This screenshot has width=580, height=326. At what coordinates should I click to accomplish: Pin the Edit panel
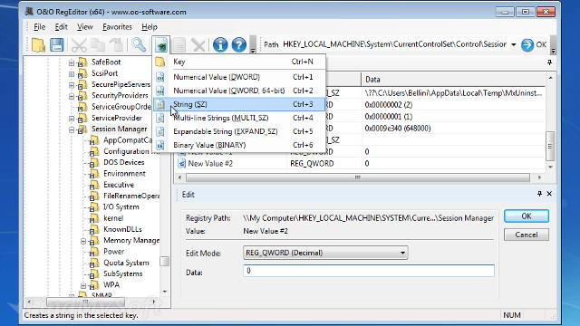pos(540,194)
